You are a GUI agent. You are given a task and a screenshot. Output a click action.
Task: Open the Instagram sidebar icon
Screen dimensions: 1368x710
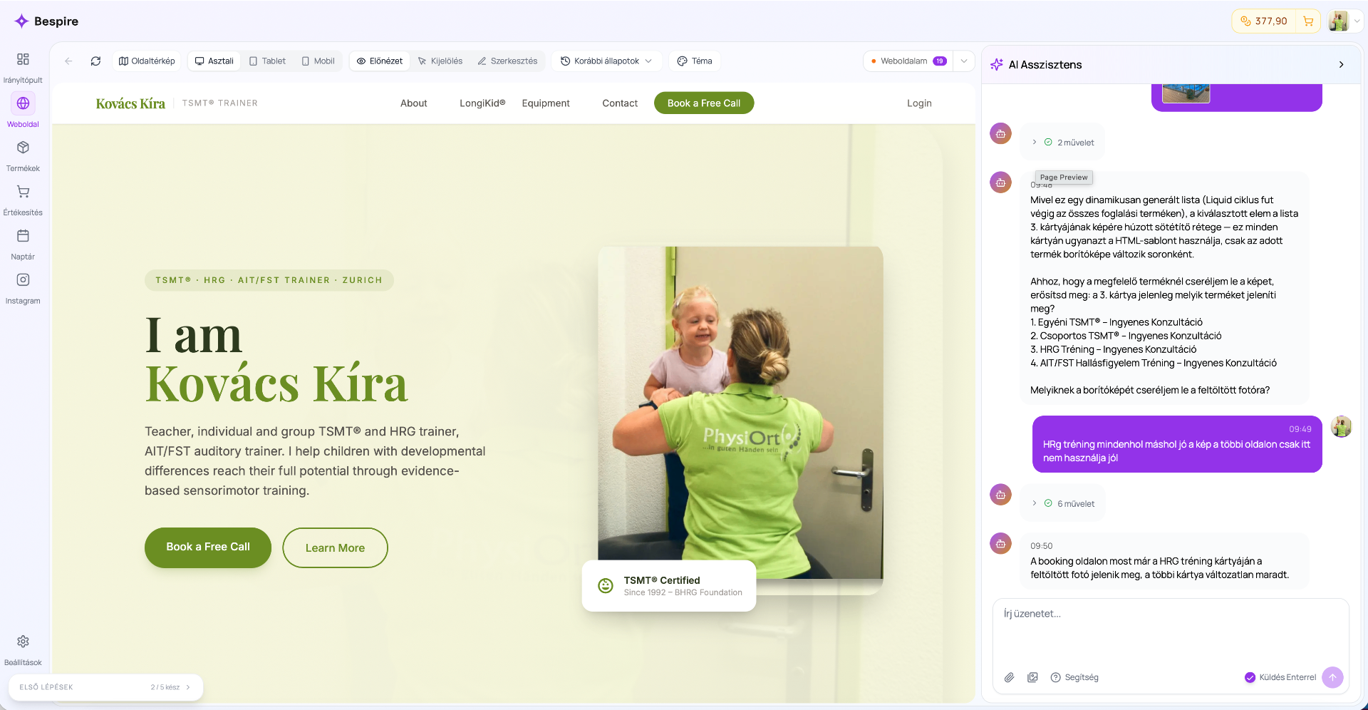point(23,280)
